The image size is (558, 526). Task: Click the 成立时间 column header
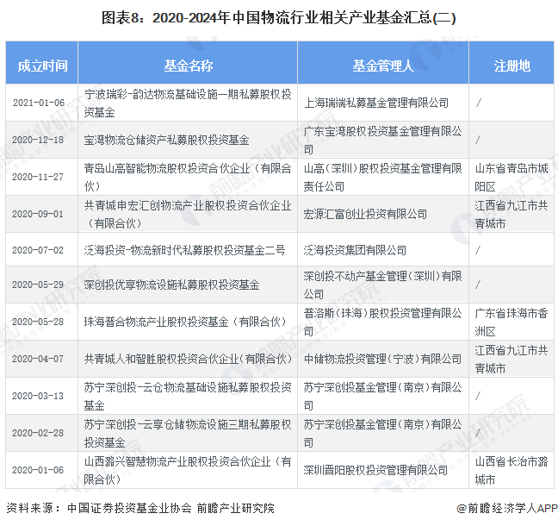tap(42, 66)
